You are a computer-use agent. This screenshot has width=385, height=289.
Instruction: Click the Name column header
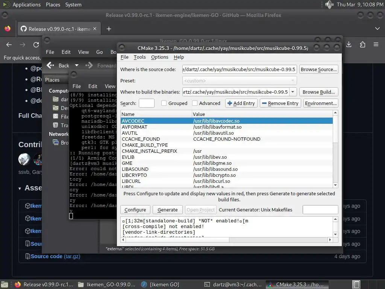coord(156,114)
